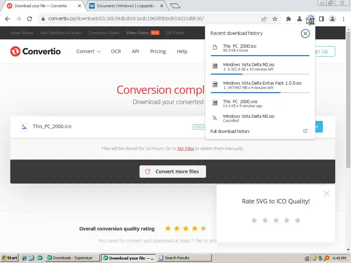Open a new browser tab
This screenshot has height=263, width=351.
point(175,6)
